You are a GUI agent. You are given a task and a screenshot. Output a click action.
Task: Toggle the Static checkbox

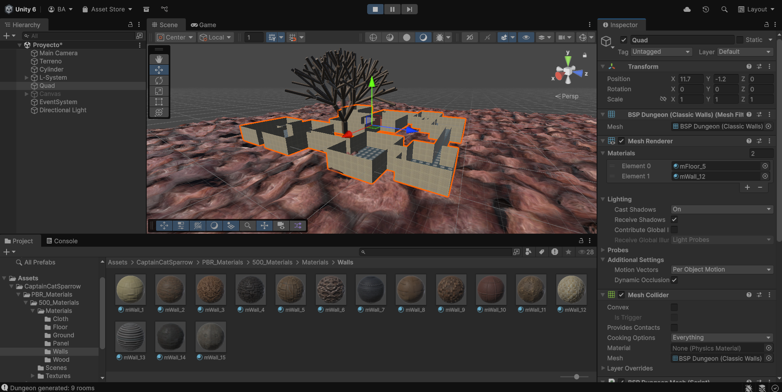[740, 40]
